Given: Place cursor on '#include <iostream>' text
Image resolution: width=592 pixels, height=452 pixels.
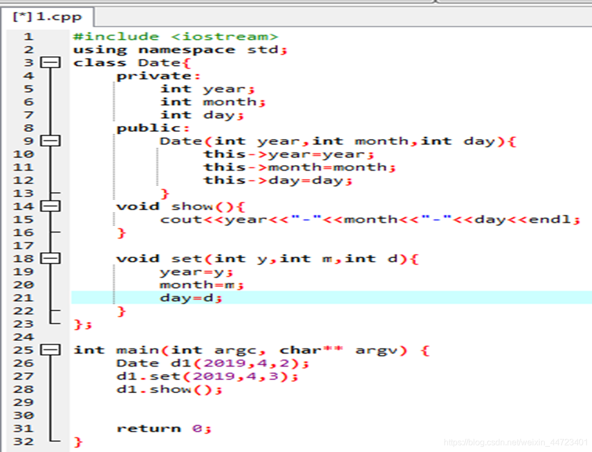Looking at the screenshot, I should coord(175,37).
